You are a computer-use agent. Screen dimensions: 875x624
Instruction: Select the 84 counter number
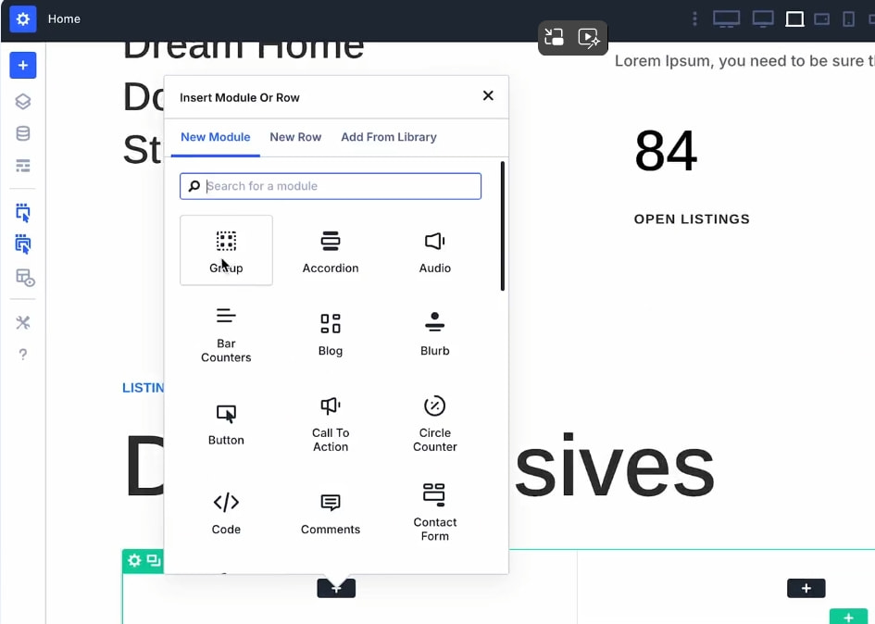click(x=666, y=151)
